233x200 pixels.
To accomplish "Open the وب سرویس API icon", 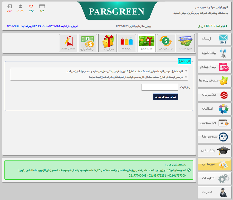I will pyautogui.click(x=214, y=123).
